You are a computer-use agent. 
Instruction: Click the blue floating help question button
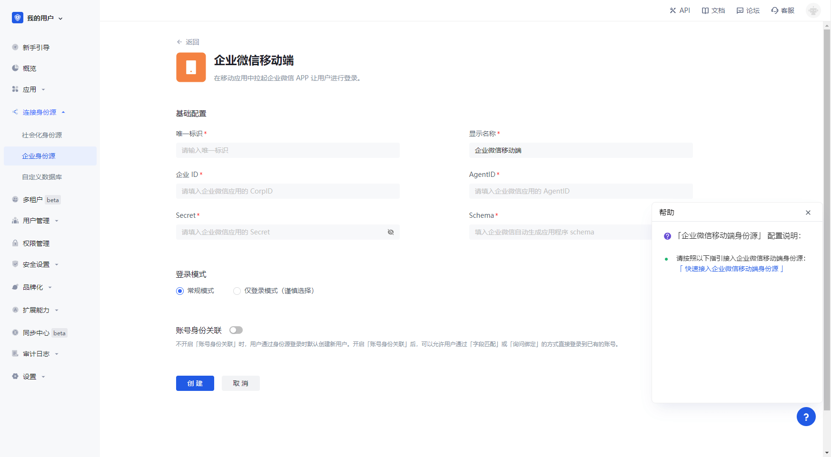pos(806,417)
